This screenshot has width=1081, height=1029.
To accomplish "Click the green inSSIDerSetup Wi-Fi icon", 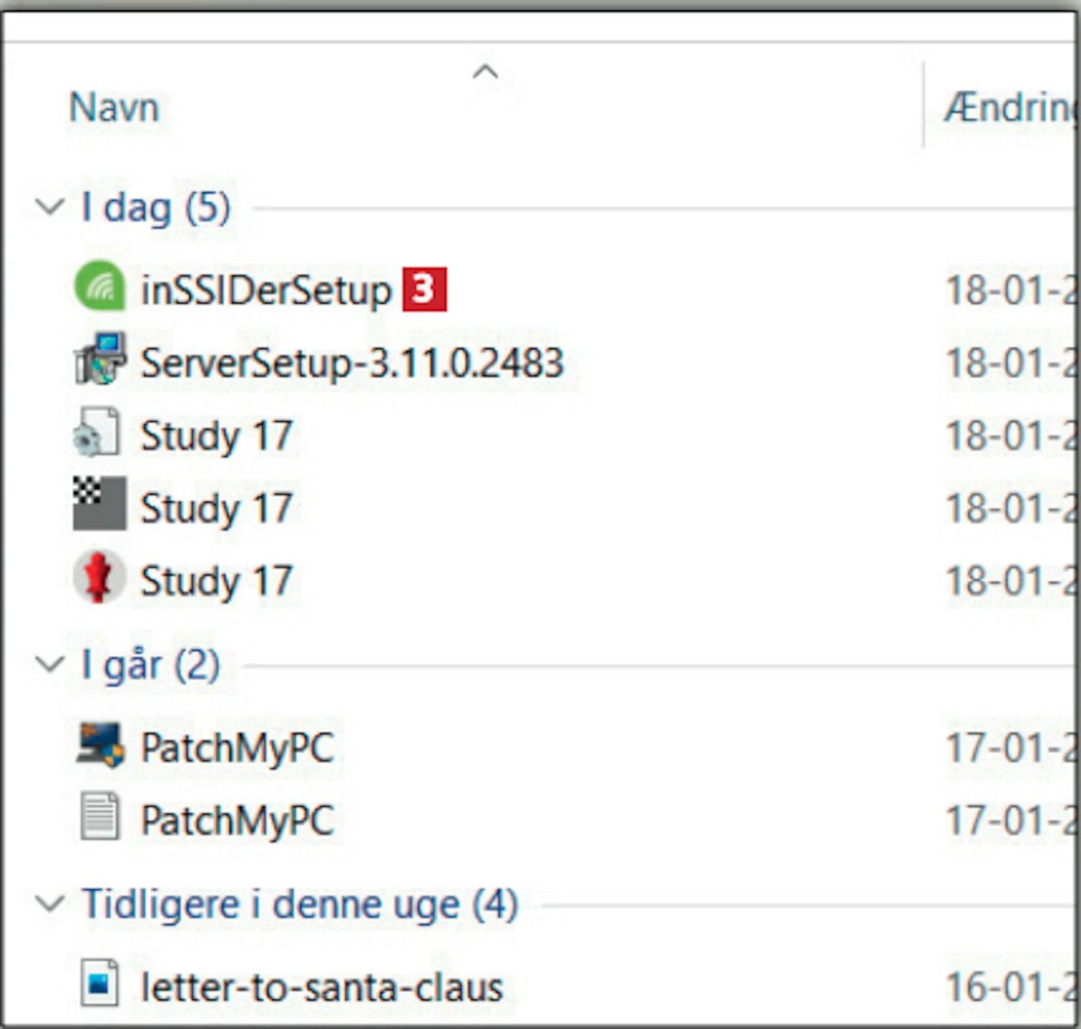I will point(99,286).
